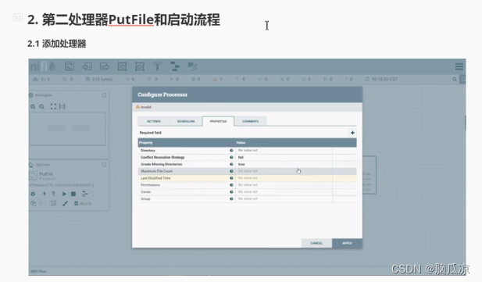Click the 'Invalid' warning in the dialog
Screen dimensions: 482x282
pos(144,107)
